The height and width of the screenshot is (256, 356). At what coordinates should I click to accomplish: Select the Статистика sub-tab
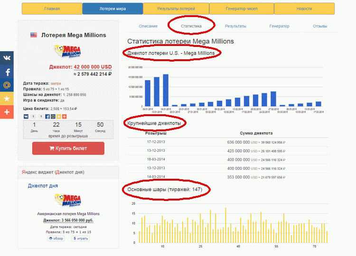click(191, 26)
